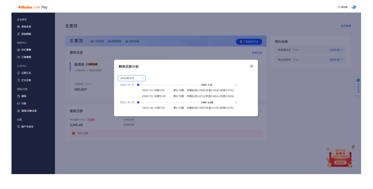Viewport: 373px width, 189px height.
Task: Click the 限时优惠 badge on 信用贷
Action: 92,64
